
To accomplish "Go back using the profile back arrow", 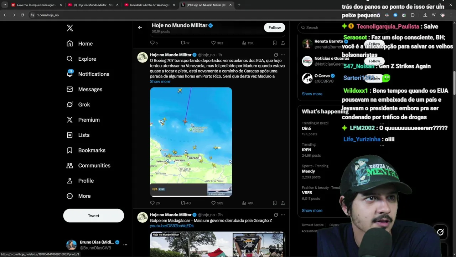I will click(x=140, y=27).
